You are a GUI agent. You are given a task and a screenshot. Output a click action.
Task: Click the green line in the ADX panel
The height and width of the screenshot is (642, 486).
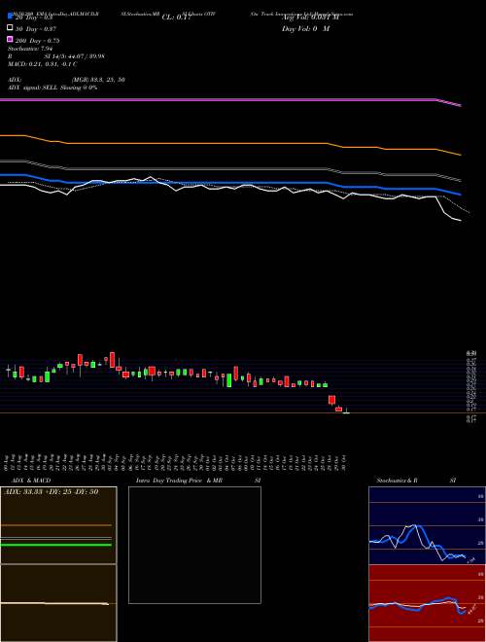click(56, 545)
